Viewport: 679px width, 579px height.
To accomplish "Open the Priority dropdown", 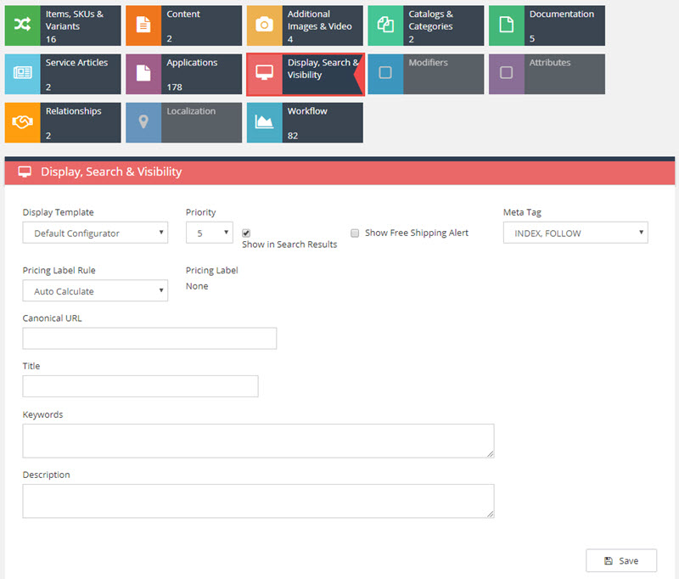I will 209,233.
